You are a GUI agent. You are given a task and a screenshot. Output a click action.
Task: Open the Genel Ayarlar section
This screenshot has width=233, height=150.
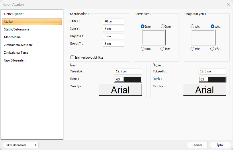pos(14,14)
